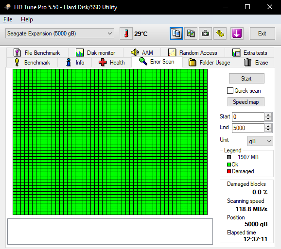Click the red Health cross icon
The height and width of the screenshot is (249, 281).
click(103, 63)
